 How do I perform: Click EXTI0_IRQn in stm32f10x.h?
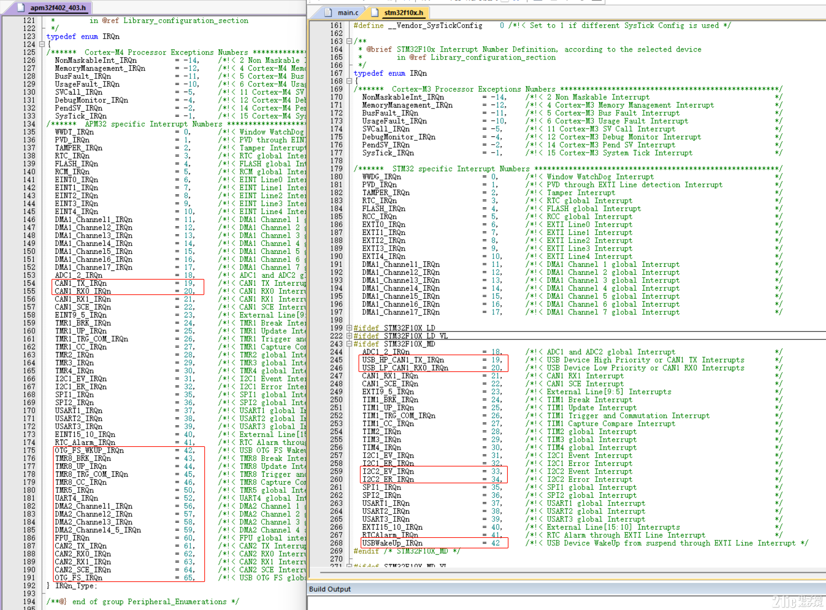[384, 225]
